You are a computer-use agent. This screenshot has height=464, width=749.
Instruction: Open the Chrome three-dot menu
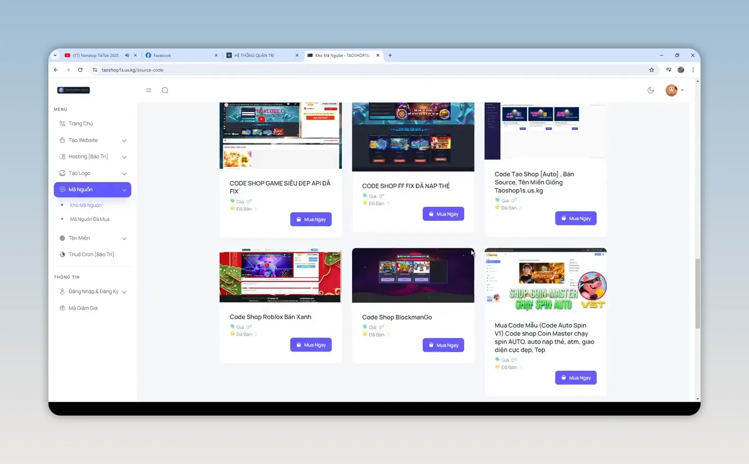pyautogui.click(x=693, y=70)
